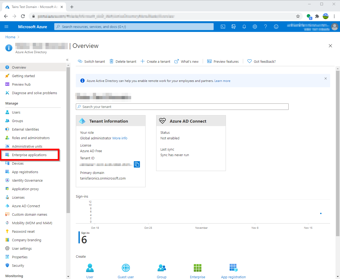Click the Home breadcrumb link
Viewport: 340px width, 279px height.
point(10,37)
